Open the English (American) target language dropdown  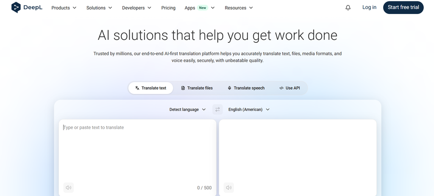click(249, 110)
